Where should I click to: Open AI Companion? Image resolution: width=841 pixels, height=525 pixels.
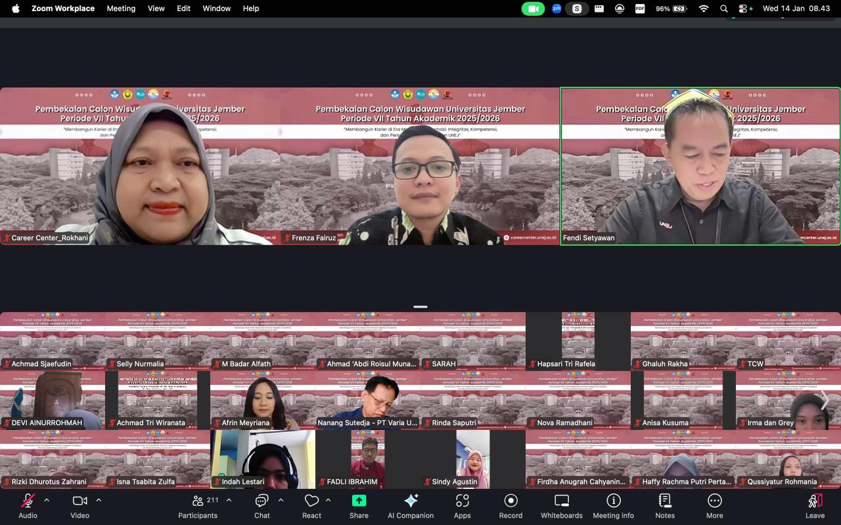click(411, 505)
